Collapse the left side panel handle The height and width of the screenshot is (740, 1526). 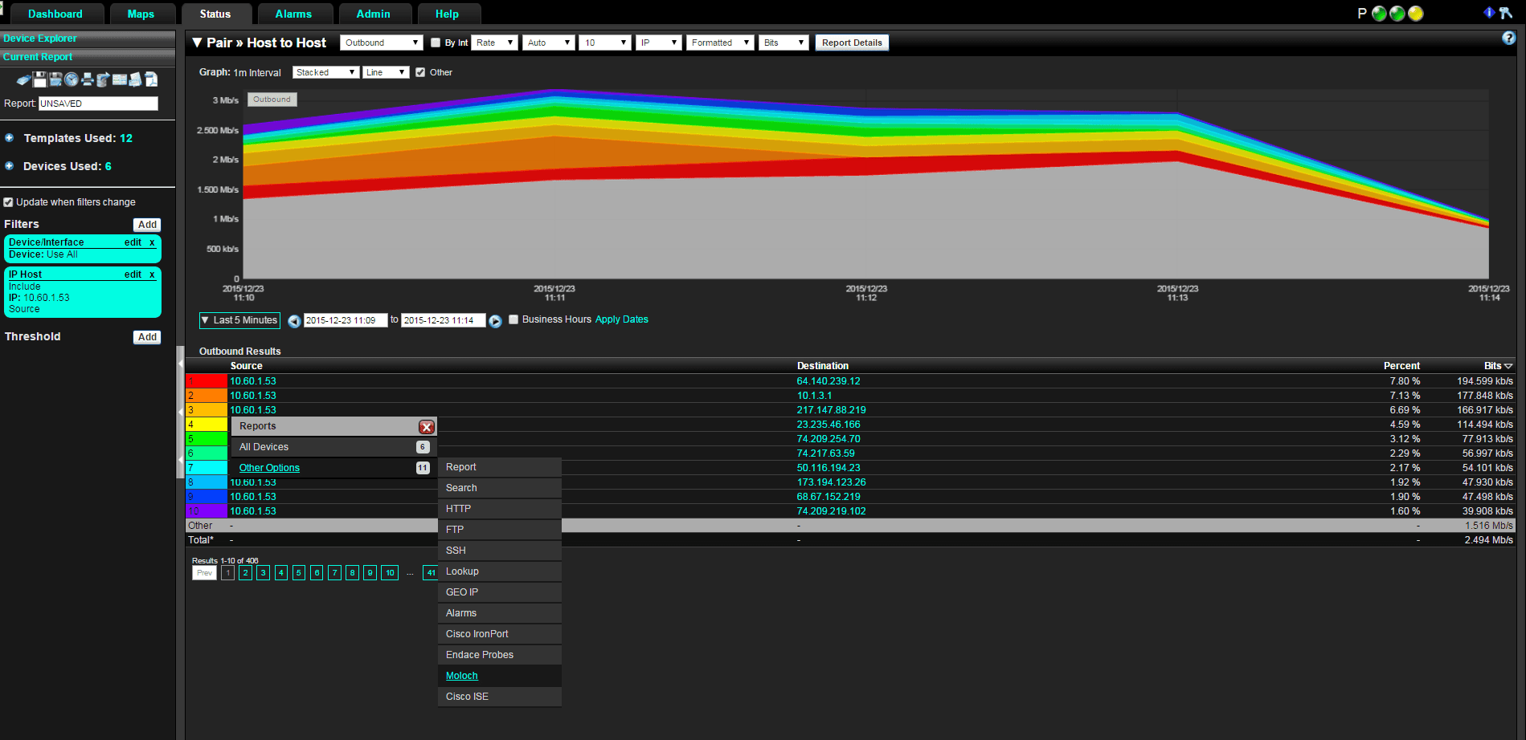point(180,413)
